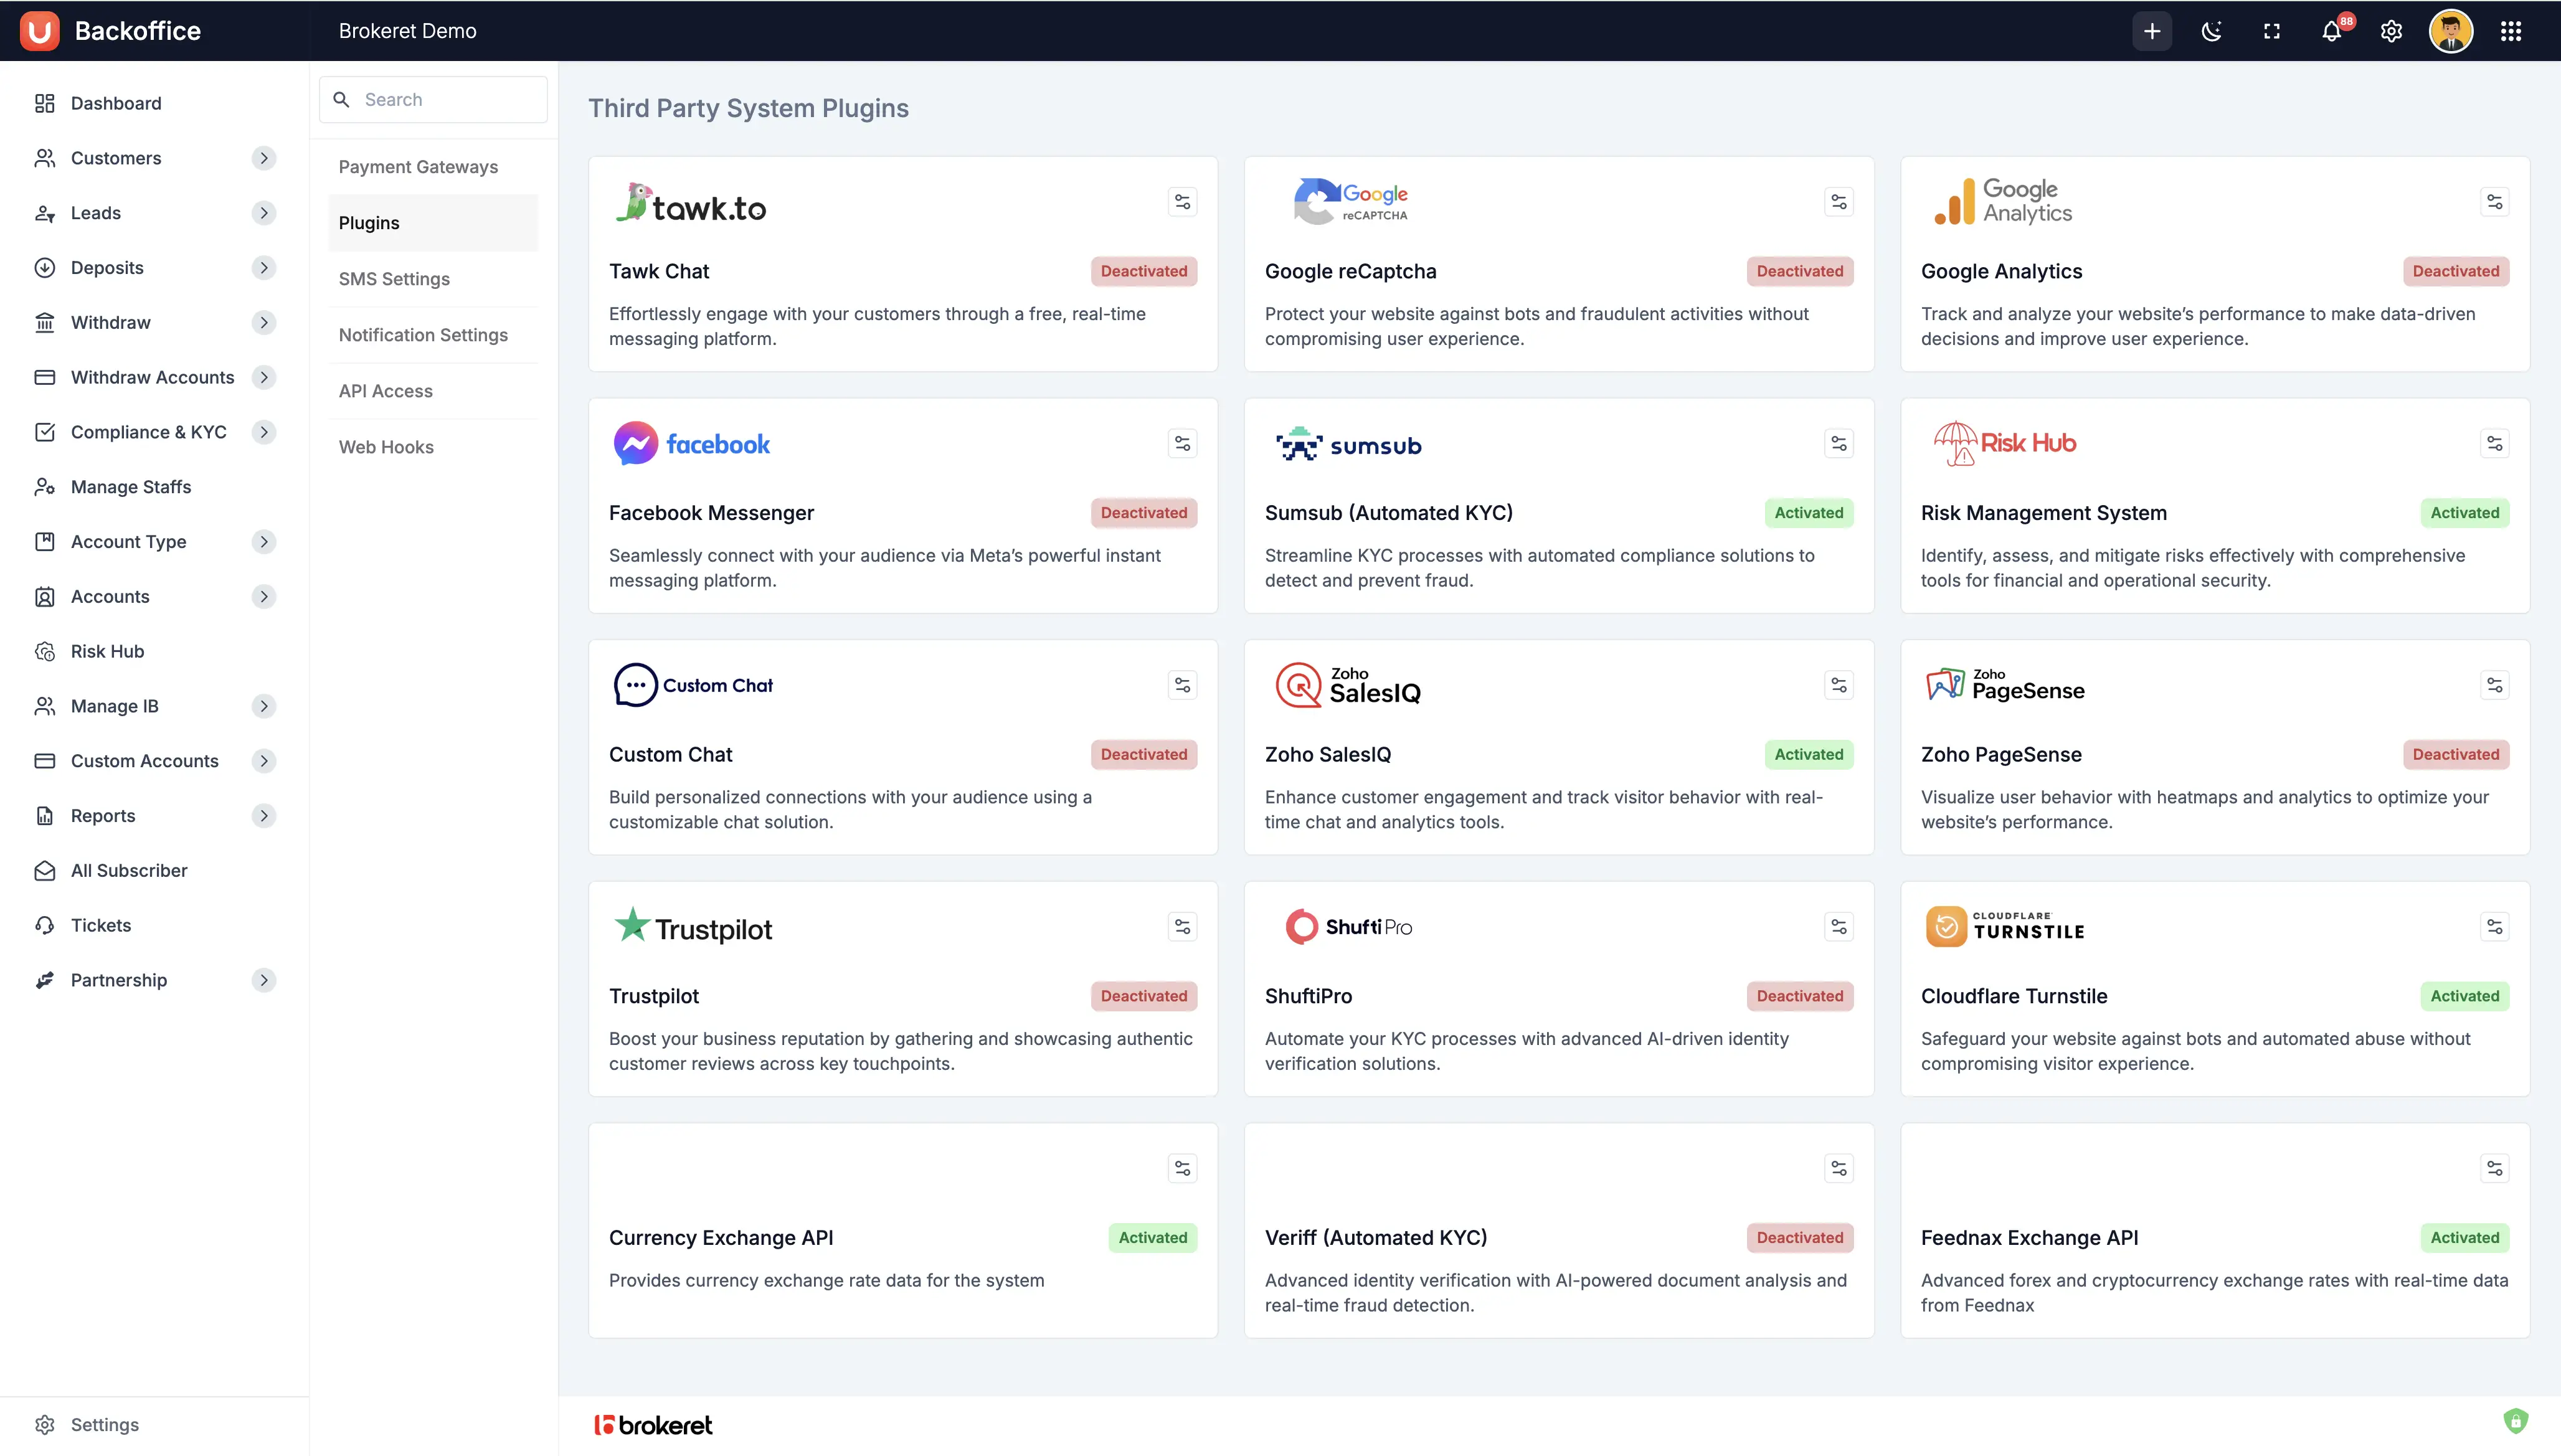This screenshot has width=2561, height=1456.
Task: Open Tawk Chat plugin settings icon
Action: 1182,202
